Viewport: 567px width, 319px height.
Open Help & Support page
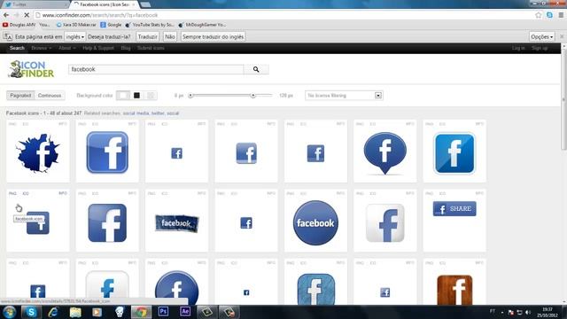(98, 48)
